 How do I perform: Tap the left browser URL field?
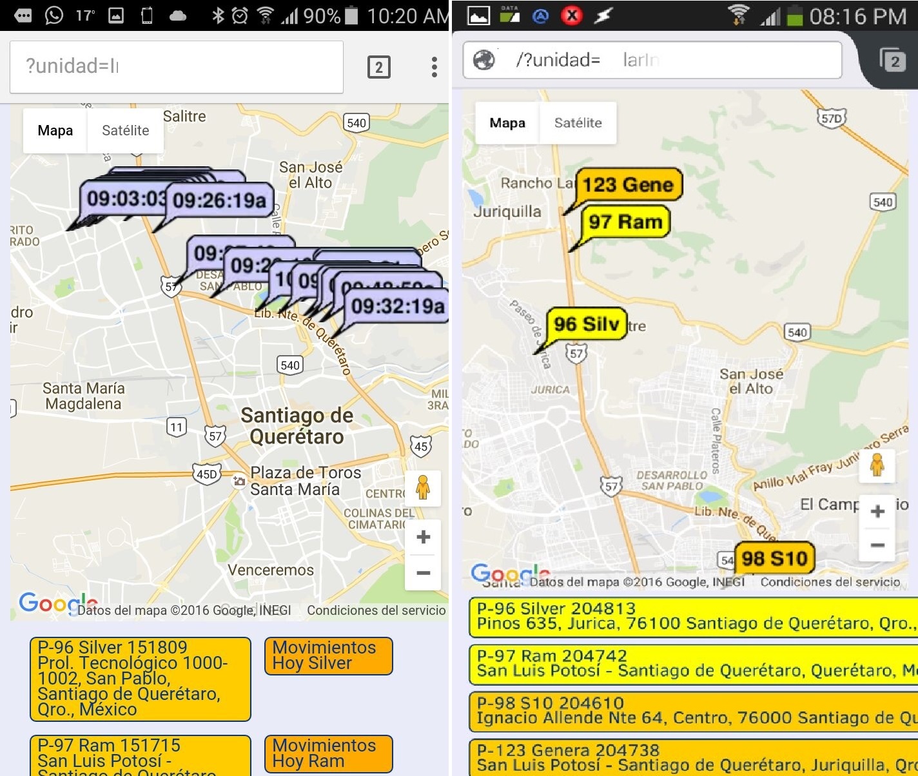click(x=176, y=66)
